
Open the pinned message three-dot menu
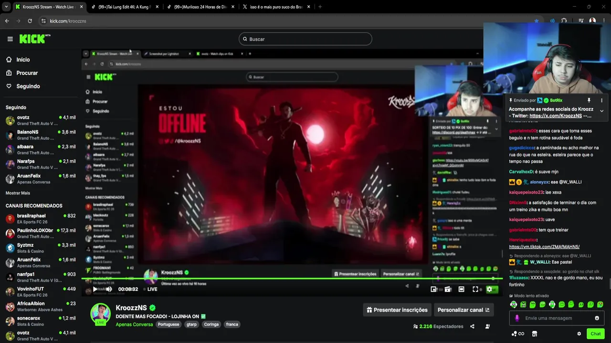coord(601,101)
